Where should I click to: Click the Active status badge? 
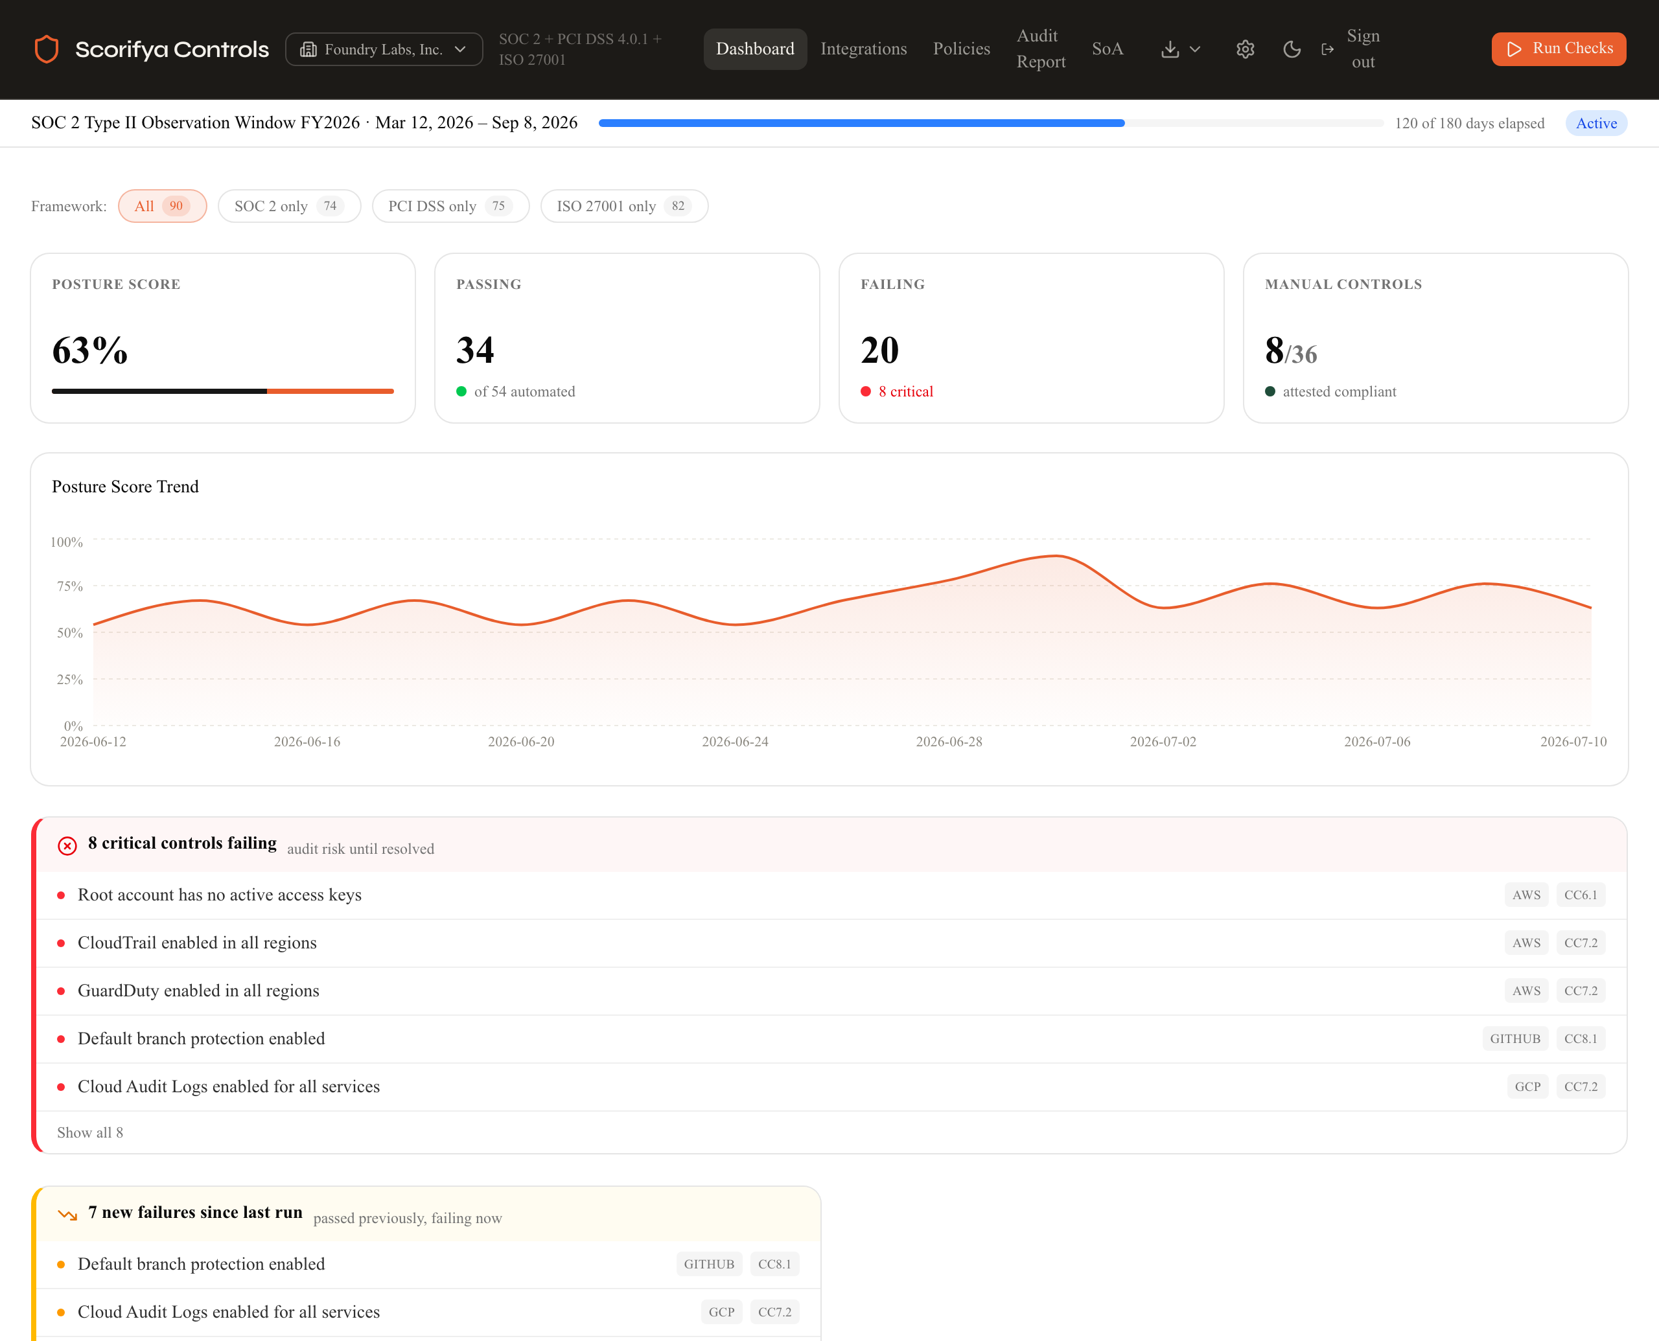tap(1595, 124)
